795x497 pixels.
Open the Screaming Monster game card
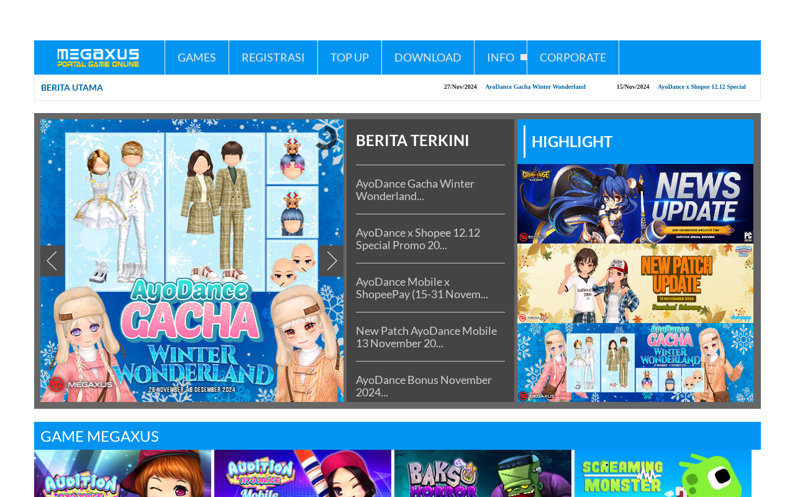click(663, 473)
